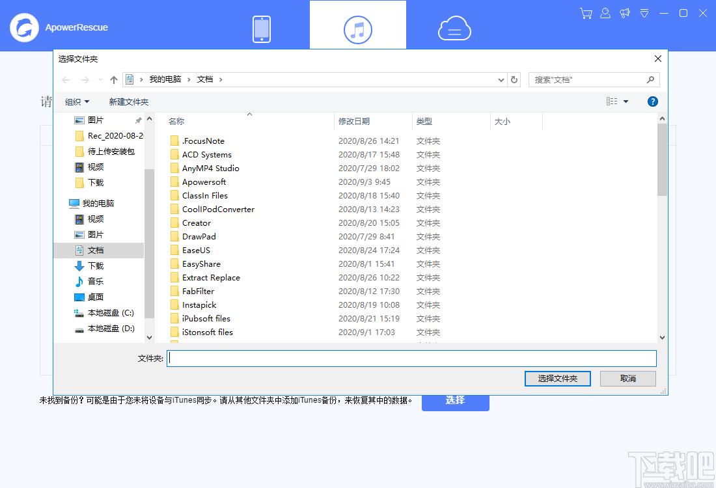
Task: Select the Creator folder
Action: tap(191, 223)
